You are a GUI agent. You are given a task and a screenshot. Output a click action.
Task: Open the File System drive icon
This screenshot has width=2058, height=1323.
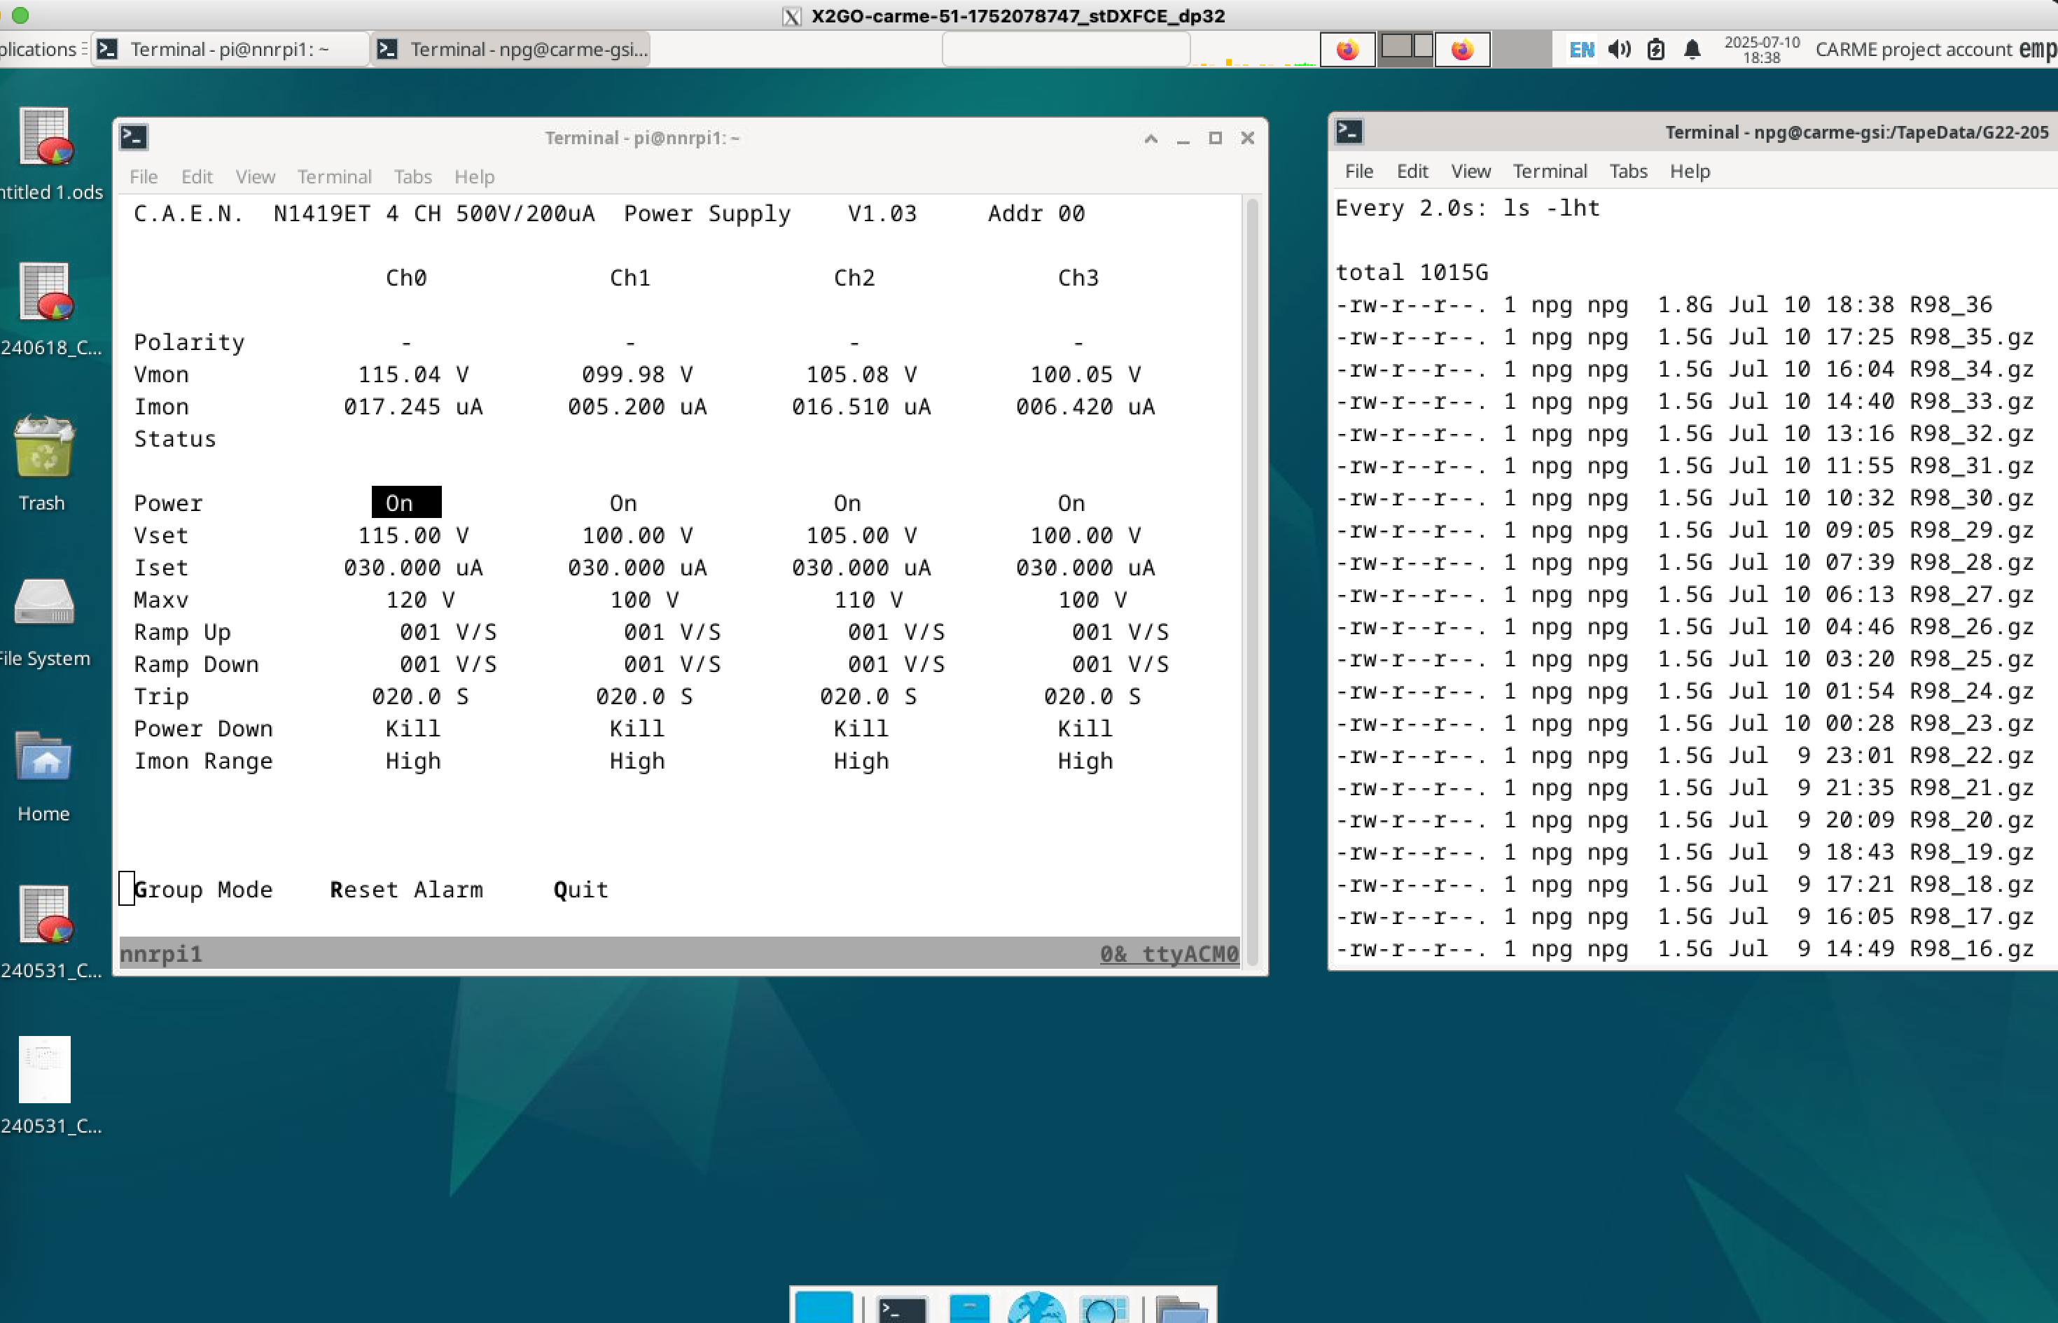43,603
